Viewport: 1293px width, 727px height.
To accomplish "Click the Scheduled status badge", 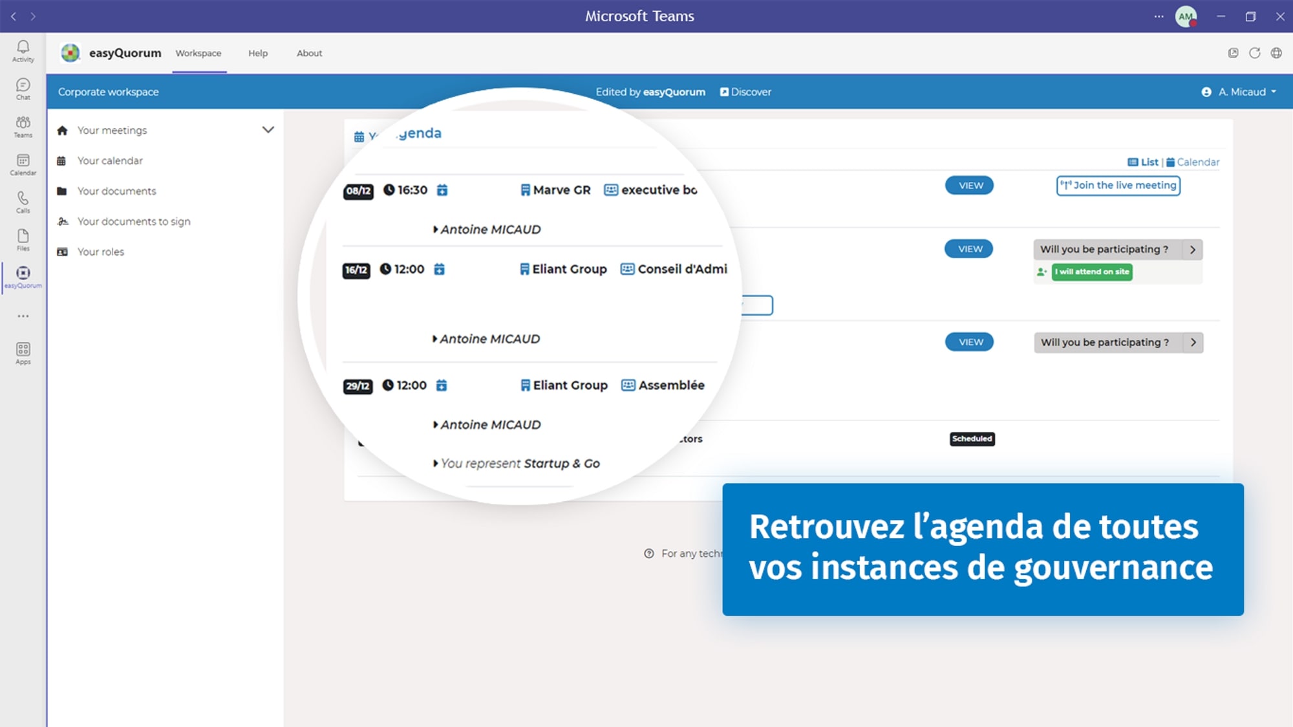I will click(x=972, y=439).
